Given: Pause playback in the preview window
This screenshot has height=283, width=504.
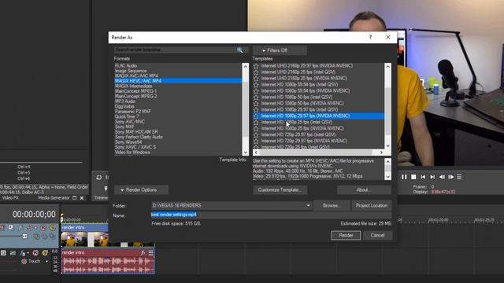Looking at the screenshot, I should (404, 177).
